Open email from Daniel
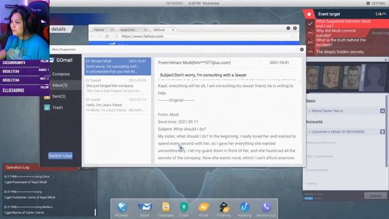Viewport: 389px width, 219px height. coord(117,85)
